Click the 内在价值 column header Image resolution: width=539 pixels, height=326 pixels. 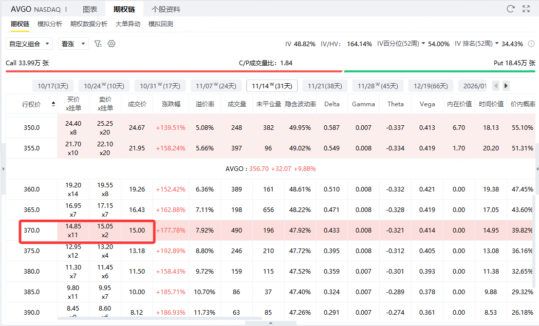(x=459, y=104)
